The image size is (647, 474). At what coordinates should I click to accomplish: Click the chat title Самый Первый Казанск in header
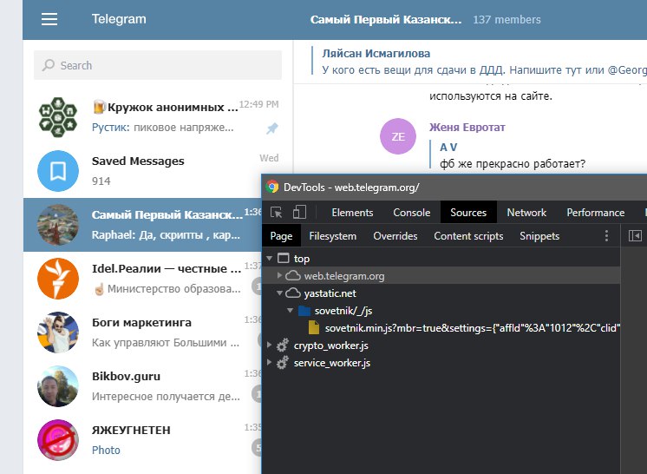(x=386, y=19)
